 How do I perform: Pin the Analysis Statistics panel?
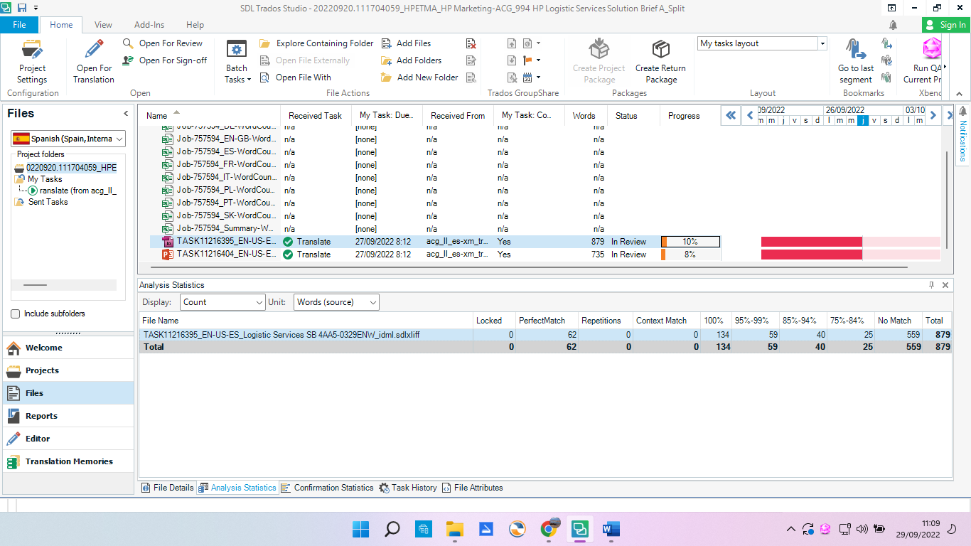931,285
